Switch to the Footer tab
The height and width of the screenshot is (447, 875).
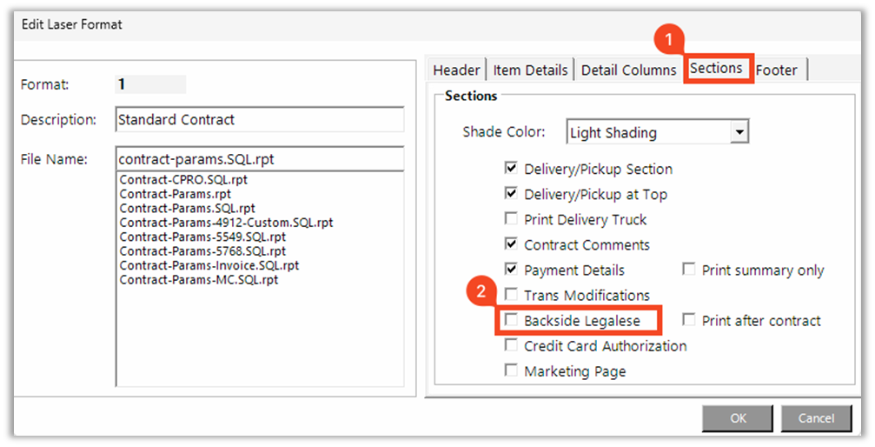click(776, 70)
